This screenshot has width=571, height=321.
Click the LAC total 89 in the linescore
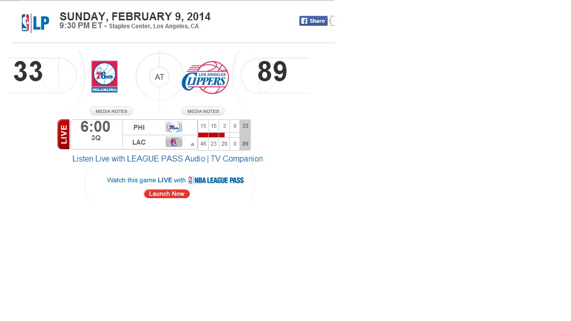(x=245, y=144)
